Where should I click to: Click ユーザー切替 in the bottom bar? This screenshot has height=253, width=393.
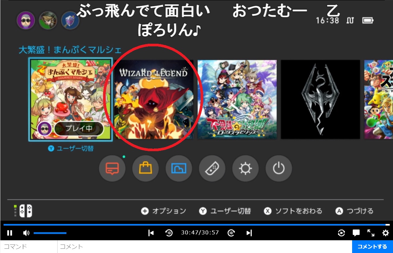click(225, 211)
